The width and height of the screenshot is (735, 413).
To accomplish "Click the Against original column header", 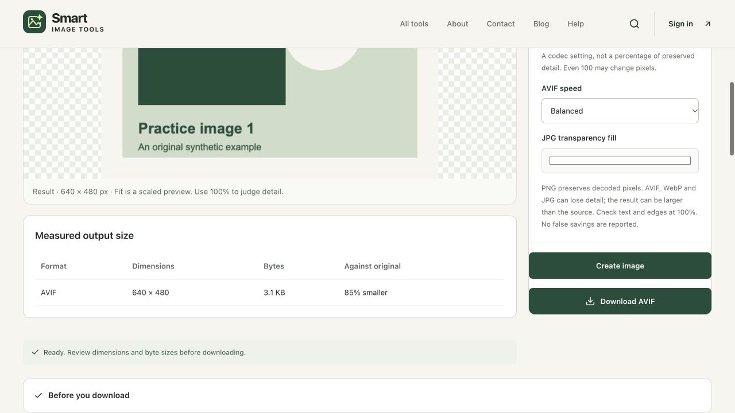I will [373, 266].
